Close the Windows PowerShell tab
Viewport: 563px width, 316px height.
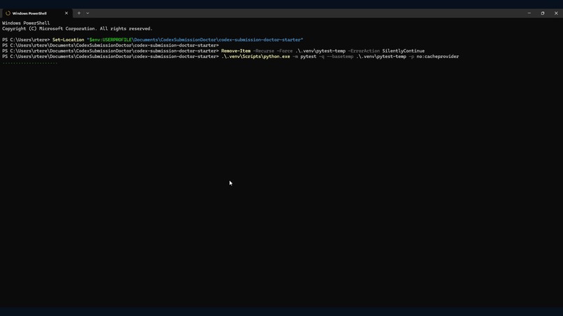[x=66, y=13]
